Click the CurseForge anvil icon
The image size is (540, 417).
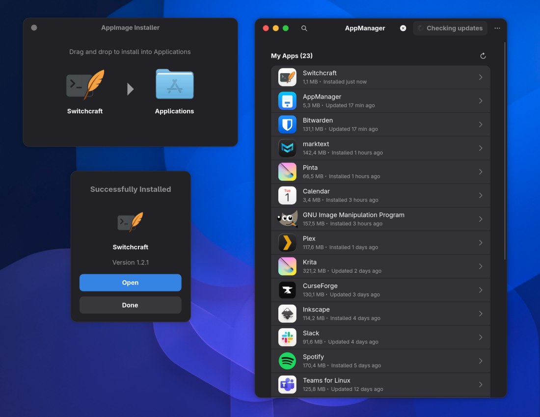coord(287,290)
